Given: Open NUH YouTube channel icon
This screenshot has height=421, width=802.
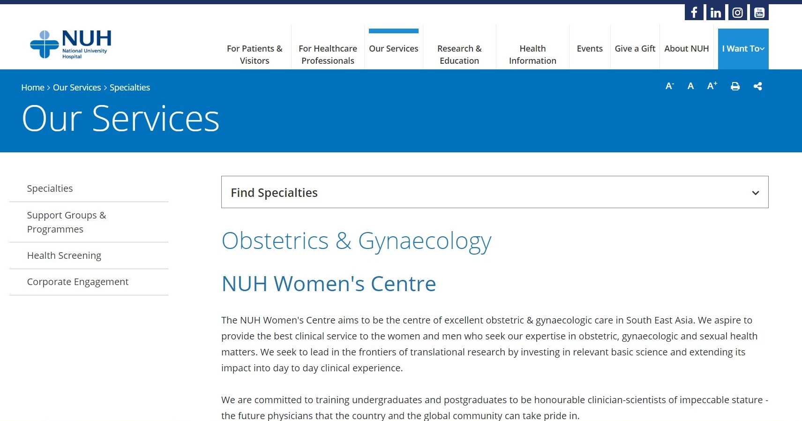Looking at the screenshot, I should coord(759,12).
